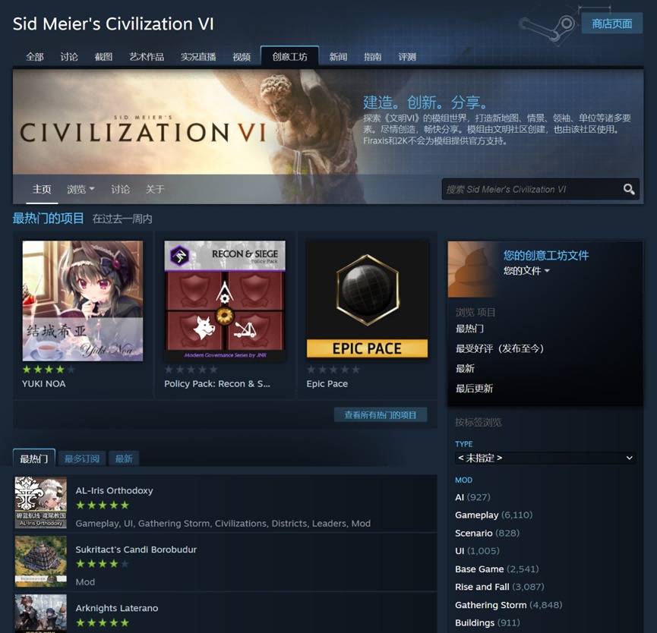This screenshot has height=633, width=657.
Task: Click the search magnifier icon
Action: (x=628, y=189)
